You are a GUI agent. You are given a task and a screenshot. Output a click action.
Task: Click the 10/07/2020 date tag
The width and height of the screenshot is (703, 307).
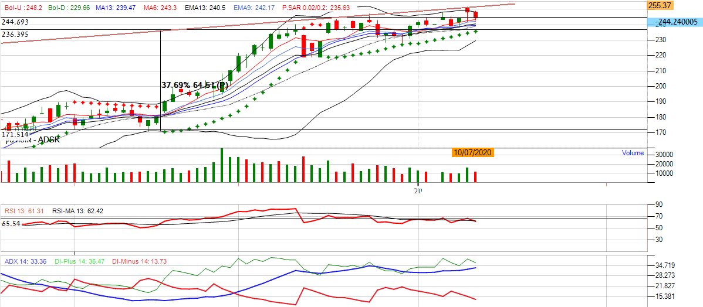(x=472, y=152)
